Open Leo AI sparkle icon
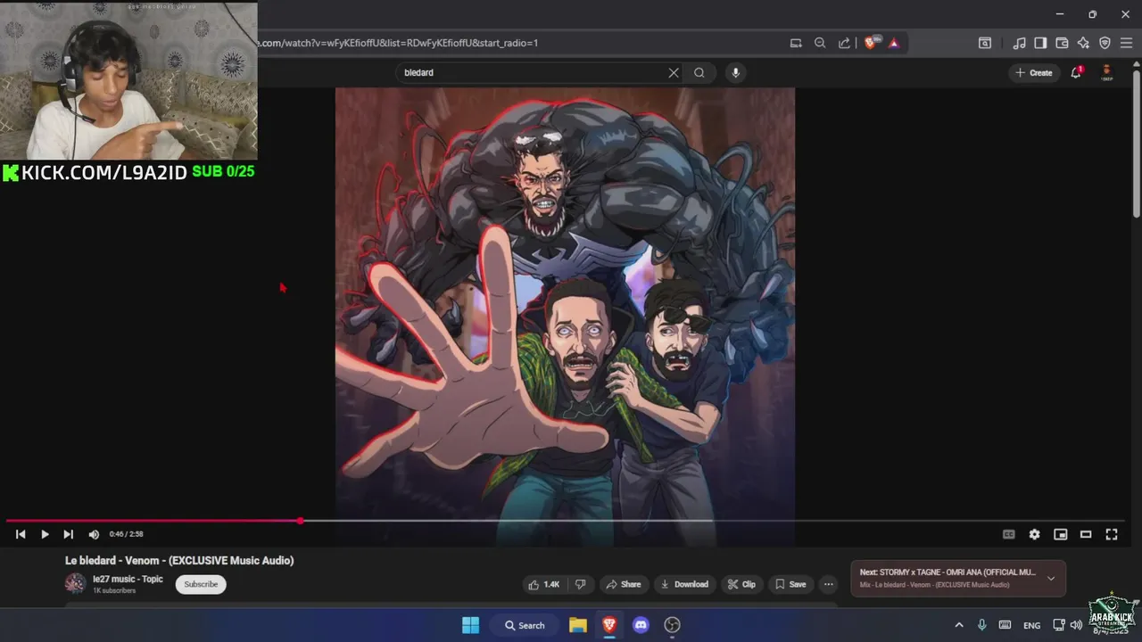The width and height of the screenshot is (1142, 642). [1083, 43]
